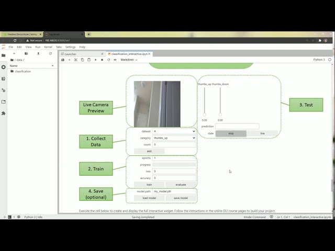Restart kernel and run all cells

coord(115,60)
